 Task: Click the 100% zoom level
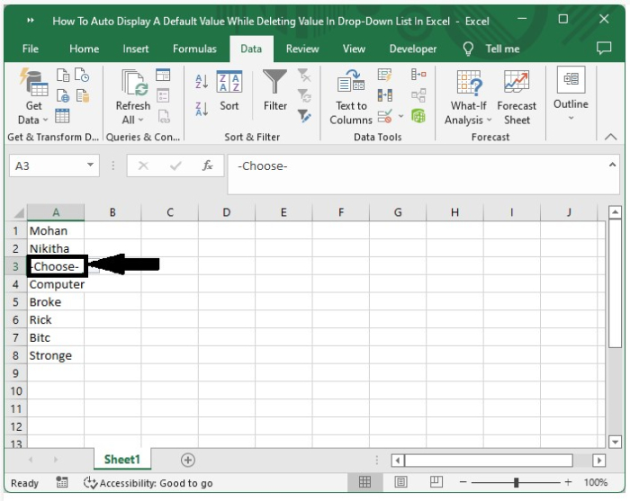(596, 482)
